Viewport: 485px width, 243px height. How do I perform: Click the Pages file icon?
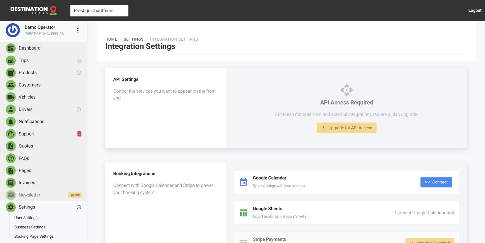tap(11, 170)
